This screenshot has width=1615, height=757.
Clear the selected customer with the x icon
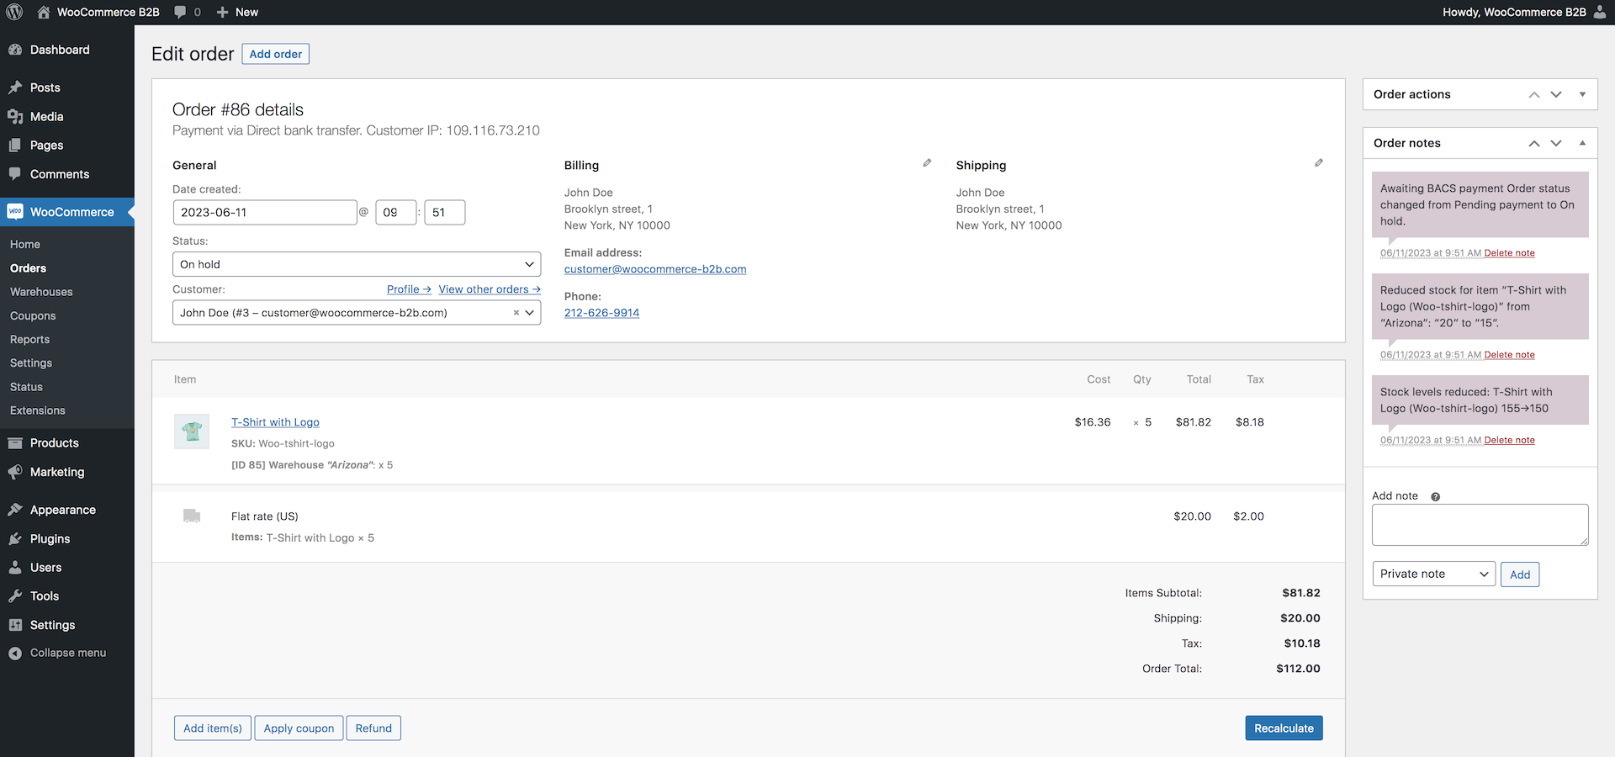click(x=516, y=313)
